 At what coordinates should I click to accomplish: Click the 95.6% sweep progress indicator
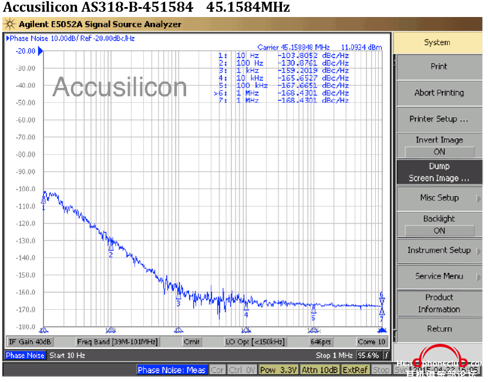pos(368,355)
